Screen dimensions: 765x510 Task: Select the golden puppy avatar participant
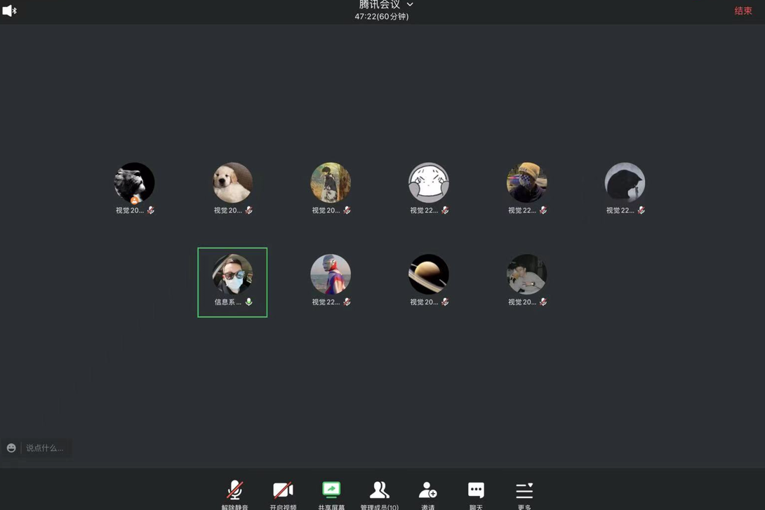click(x=232, y=182)
